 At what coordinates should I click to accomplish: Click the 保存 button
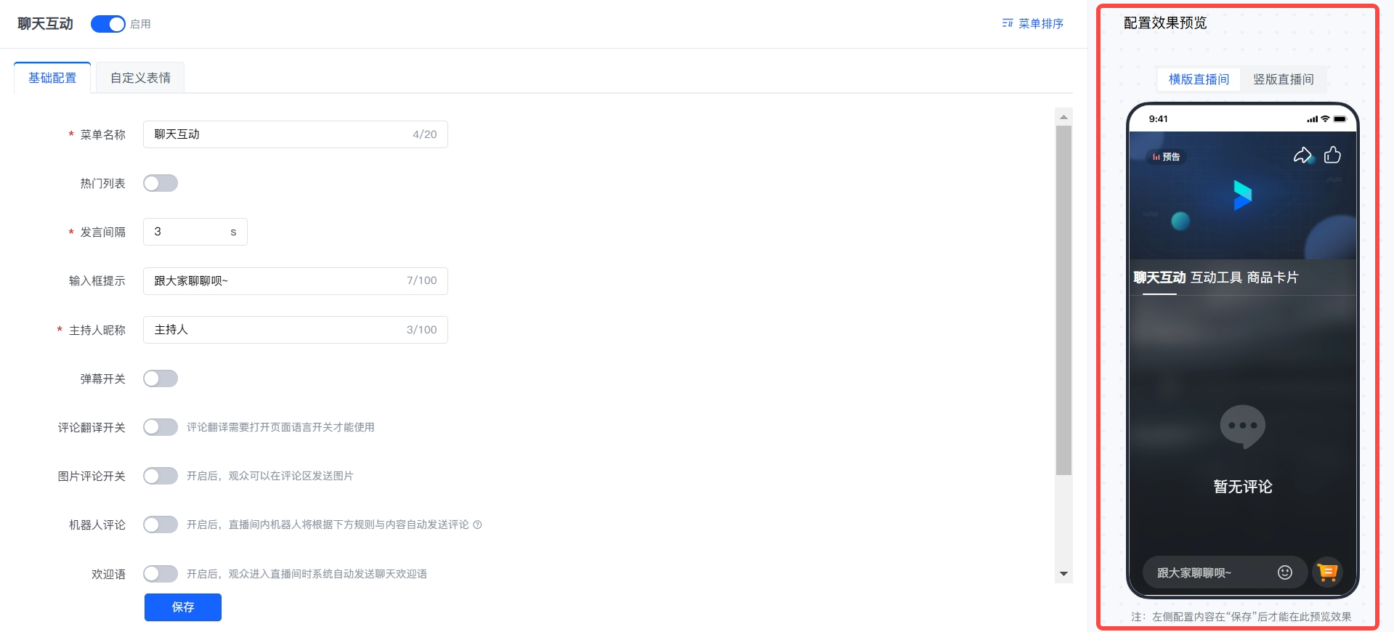pos(183,607)
